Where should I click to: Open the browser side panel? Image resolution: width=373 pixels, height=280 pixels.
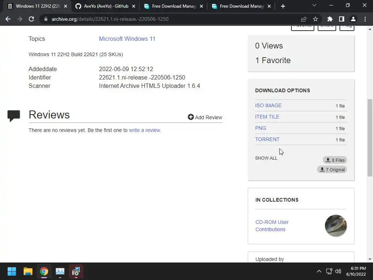click(342, 19)
